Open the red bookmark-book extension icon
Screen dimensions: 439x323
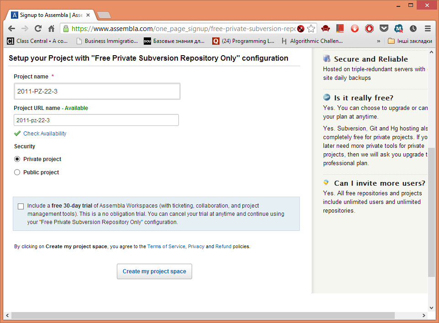coord(340,28)
